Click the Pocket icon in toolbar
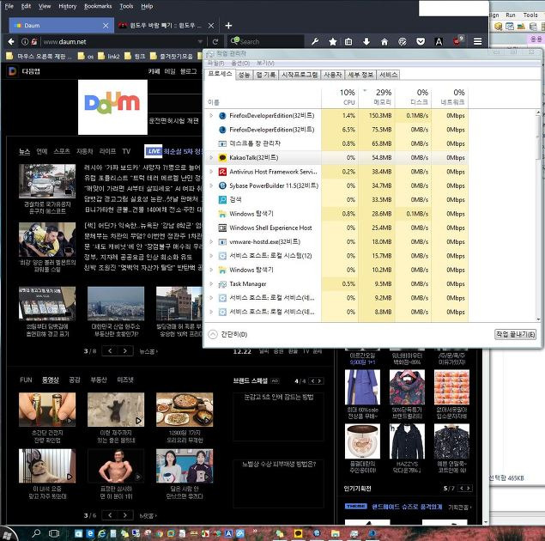 [421, 42]
